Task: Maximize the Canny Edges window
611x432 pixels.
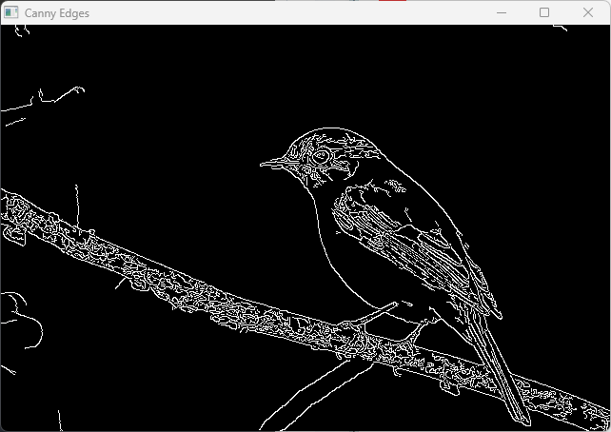Action: [544, 13]
